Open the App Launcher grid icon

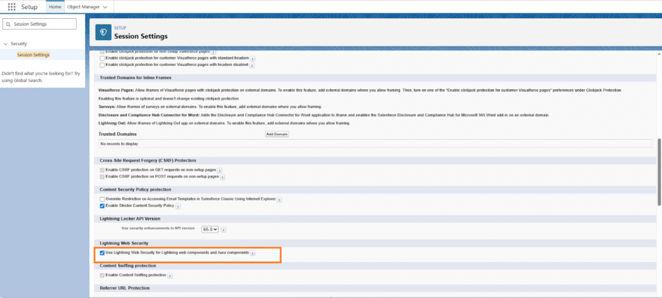point(12,6)
